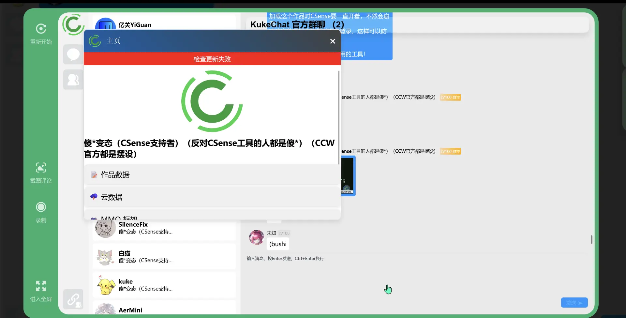Open the image thumbnail in chat
Viewport: 626px width, 318px height.
(x=348, y=176)
